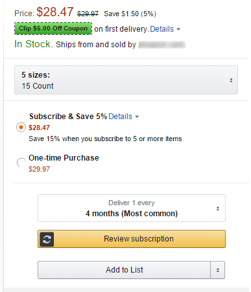The height and width of the screenshot is (292, 251).
Task: Click the One-time Purchase label text
Action: [64, 158]
